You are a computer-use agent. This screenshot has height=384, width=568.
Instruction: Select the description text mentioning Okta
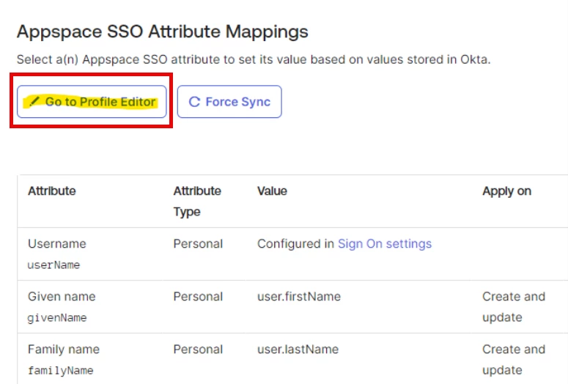[254, 59]
